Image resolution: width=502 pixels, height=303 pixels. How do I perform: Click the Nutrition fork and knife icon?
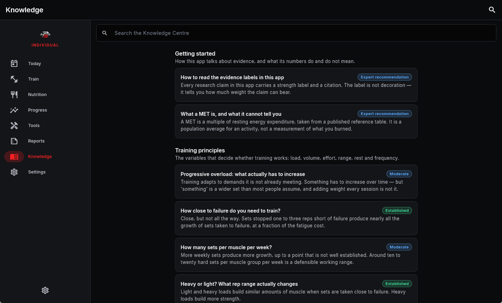point(14,94)
